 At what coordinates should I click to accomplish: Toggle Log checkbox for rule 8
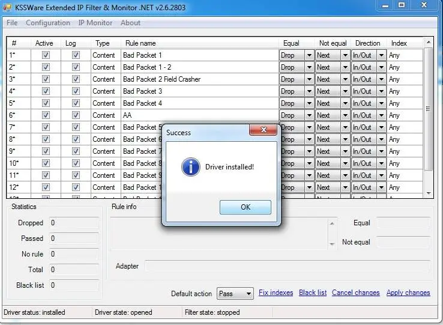(76, 139)
